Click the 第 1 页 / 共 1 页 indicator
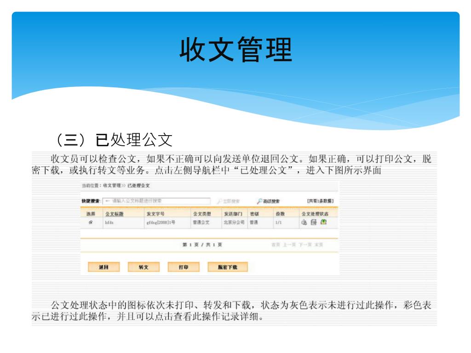 pyautogui.click(x=202, y=245)
